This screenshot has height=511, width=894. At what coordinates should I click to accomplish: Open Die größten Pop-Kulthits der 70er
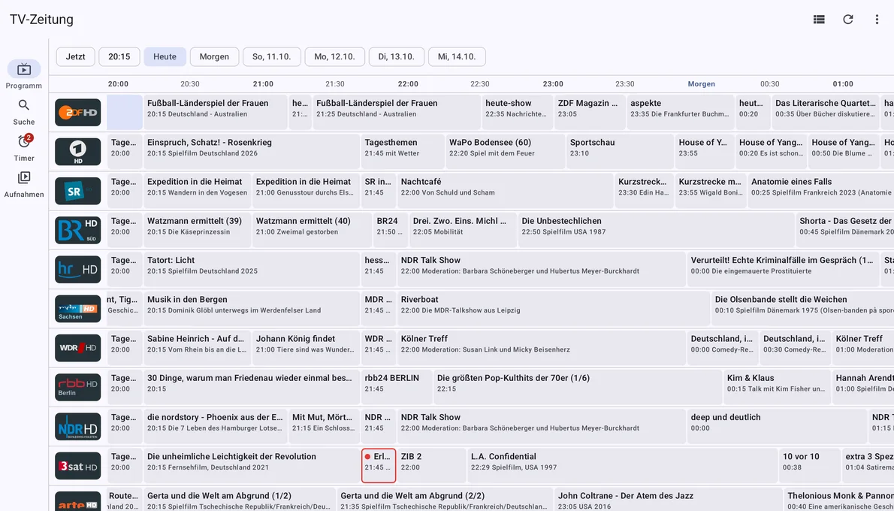(578, 388)
